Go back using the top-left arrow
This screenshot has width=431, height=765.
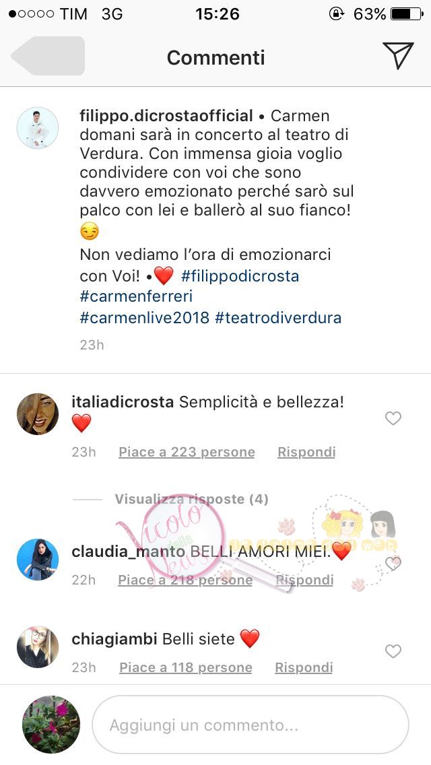(x=48, y=56)
